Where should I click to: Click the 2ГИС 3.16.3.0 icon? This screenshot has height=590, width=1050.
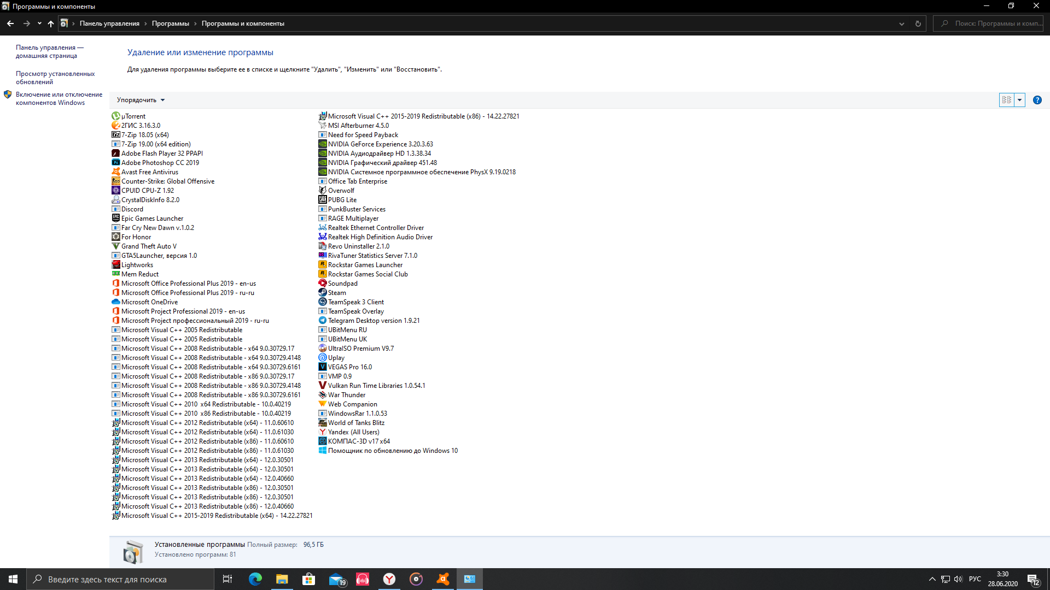[x=115, y=126]
